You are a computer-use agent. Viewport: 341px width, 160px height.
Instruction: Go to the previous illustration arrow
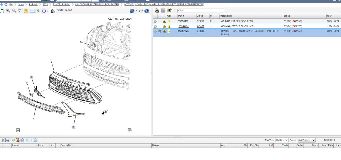(x=132, y=11)
